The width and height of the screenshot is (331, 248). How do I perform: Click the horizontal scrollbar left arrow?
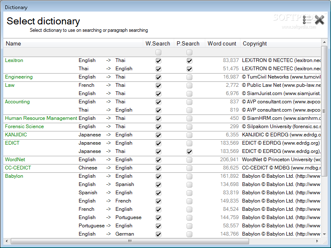point(7,241)
